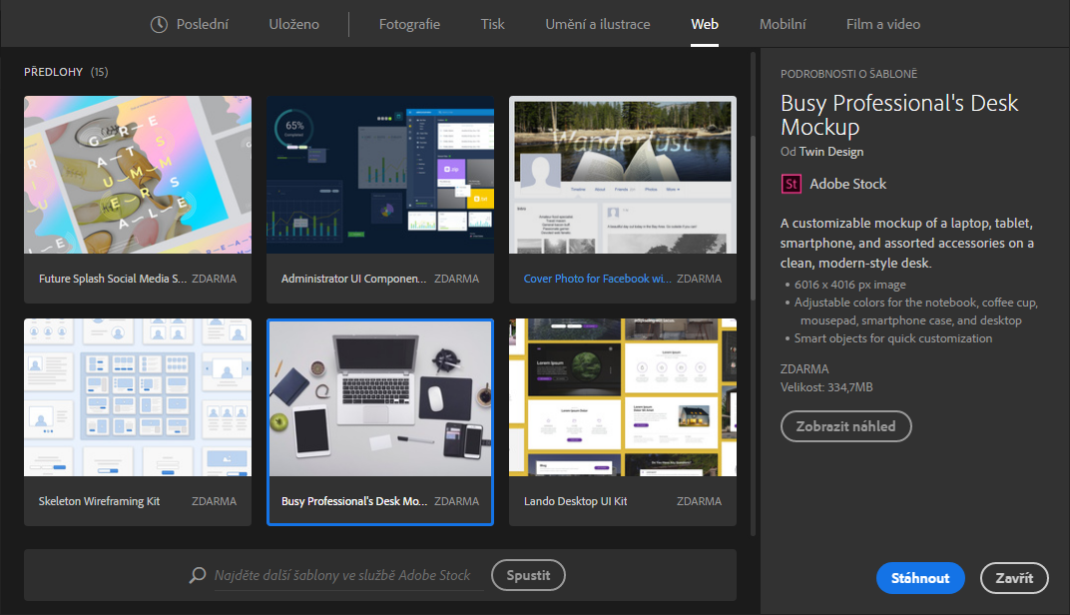Click the clock icon beside Poslední
1070x615 pixels.
159,25
